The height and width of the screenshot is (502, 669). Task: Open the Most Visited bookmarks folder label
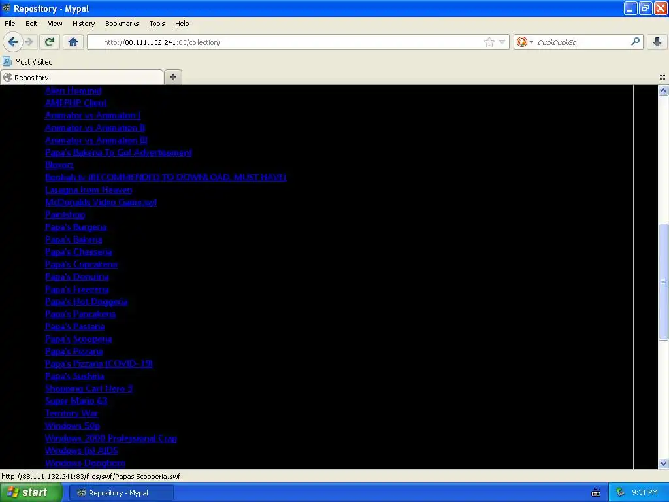click(34, 62)
